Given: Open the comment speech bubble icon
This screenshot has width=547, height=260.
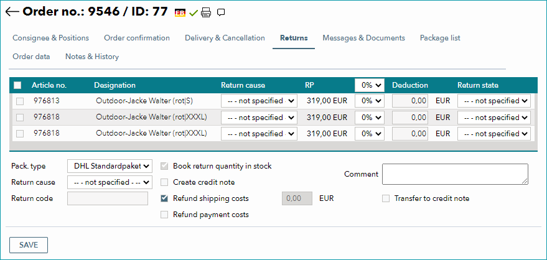Looking at the screenshot, I should (x=221, y=12).
